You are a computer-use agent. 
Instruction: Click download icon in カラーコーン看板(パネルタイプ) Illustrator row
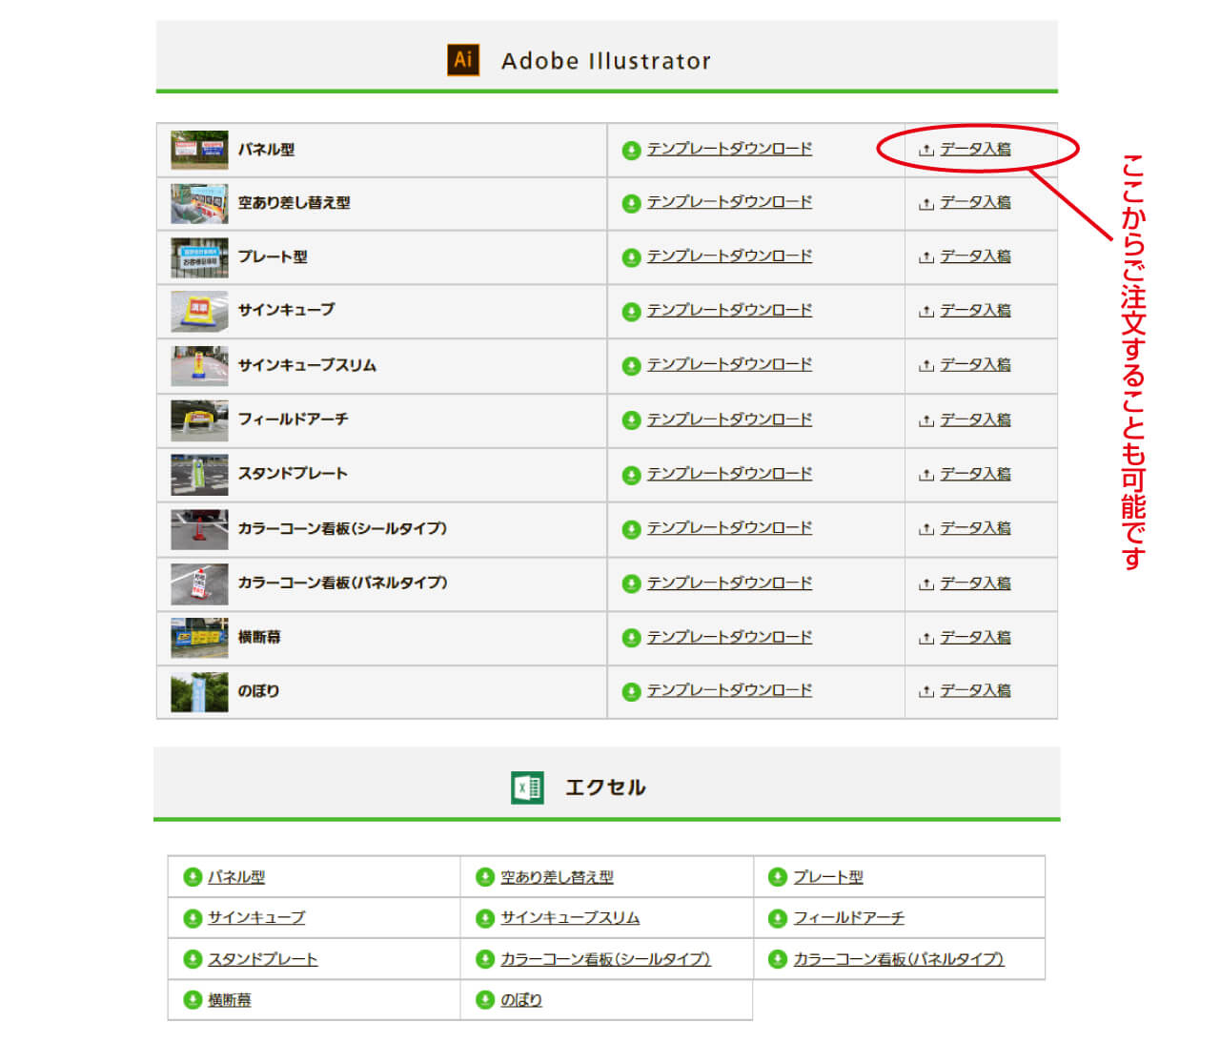[631, 583]
